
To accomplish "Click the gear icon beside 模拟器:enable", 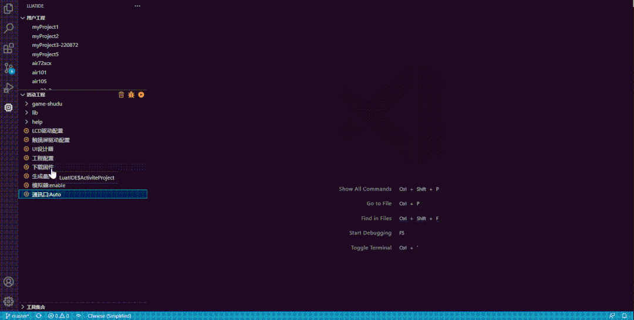I will 26,185.
